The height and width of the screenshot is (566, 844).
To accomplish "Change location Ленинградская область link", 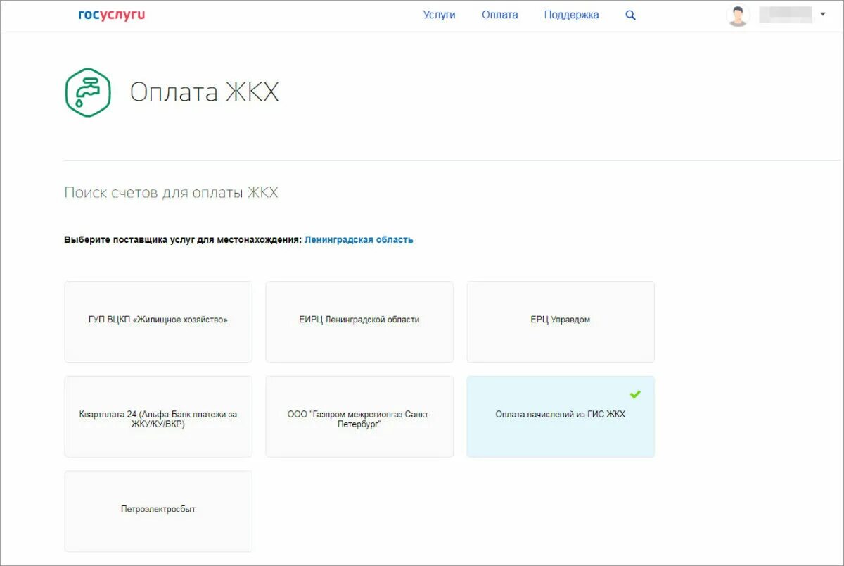I will 359,239.
